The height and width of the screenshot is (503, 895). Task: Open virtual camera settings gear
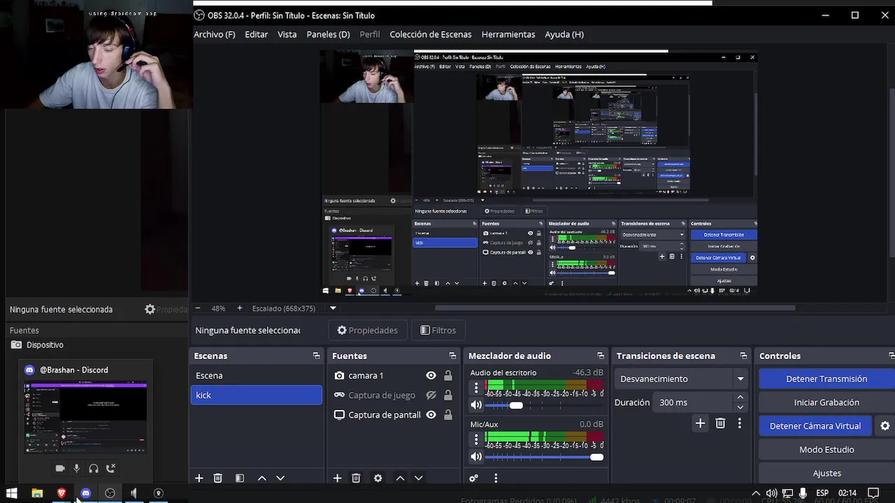[x=885, y=425]
